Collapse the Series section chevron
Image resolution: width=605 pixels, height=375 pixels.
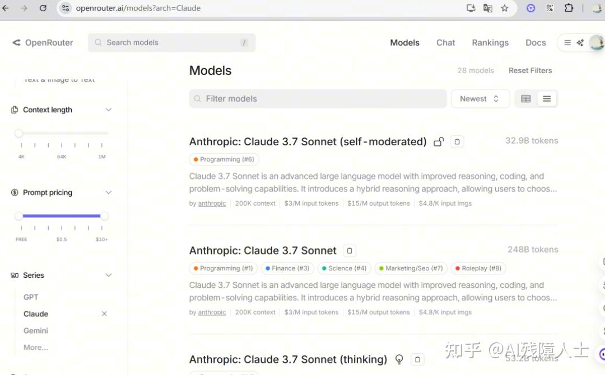pos(109,276)
